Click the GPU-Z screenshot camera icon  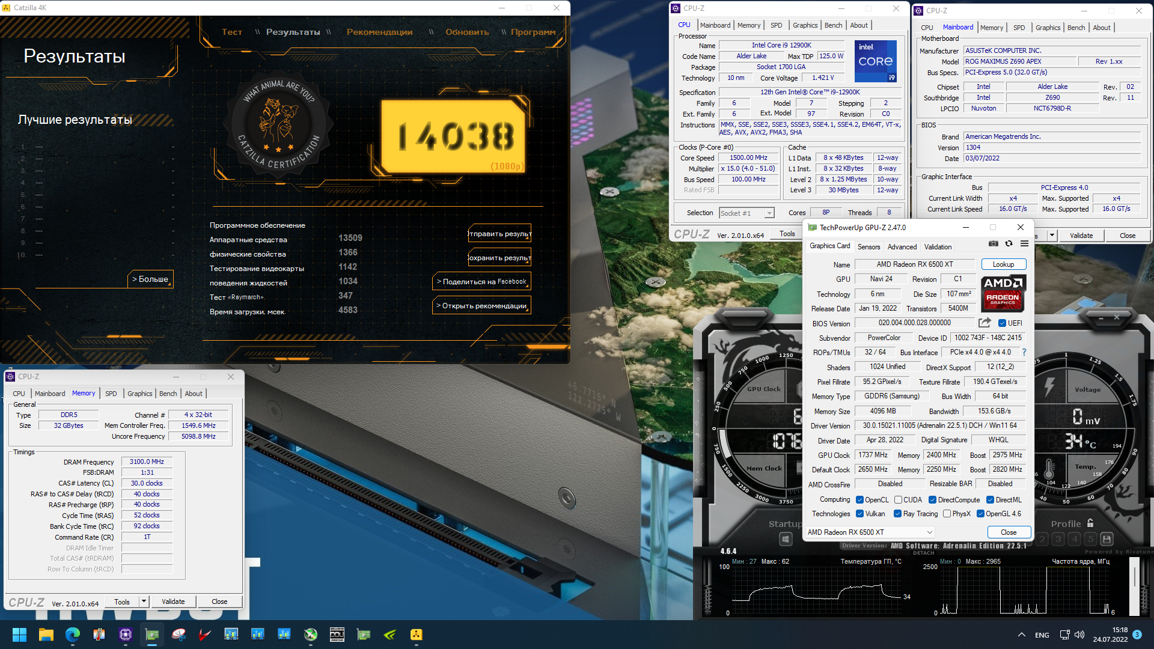coord(994,243)
